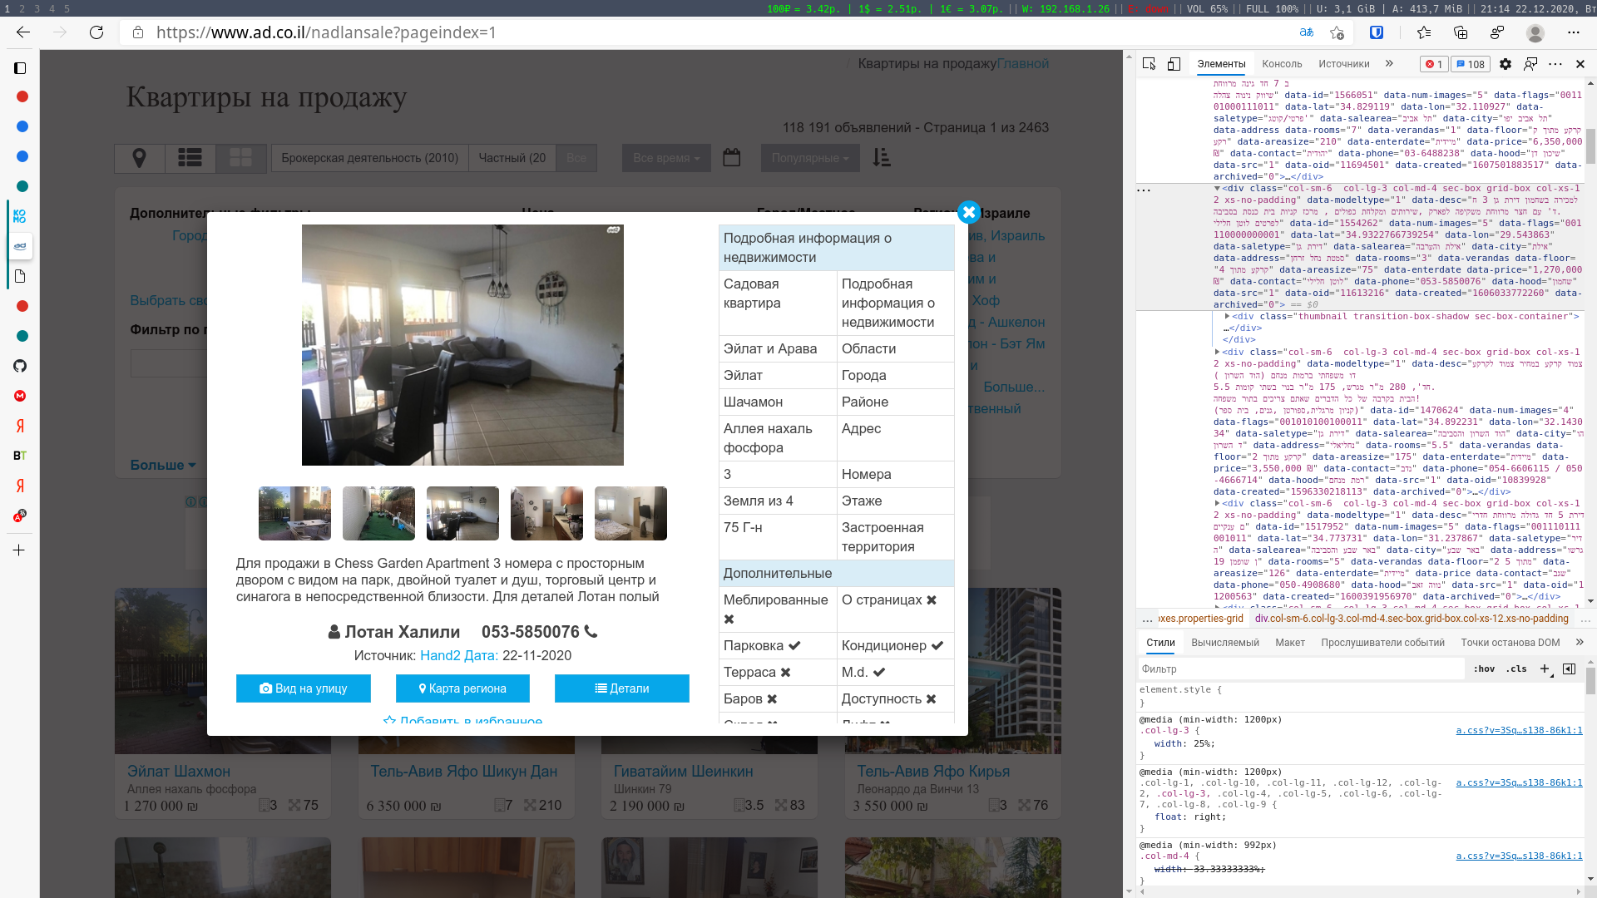This screenshot has width=1597, height=898.
Task: Open the Hand2 source link
Action: click(440, 655)
